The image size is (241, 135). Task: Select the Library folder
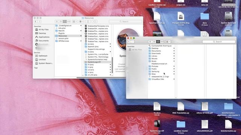click(x=154, y=56)
